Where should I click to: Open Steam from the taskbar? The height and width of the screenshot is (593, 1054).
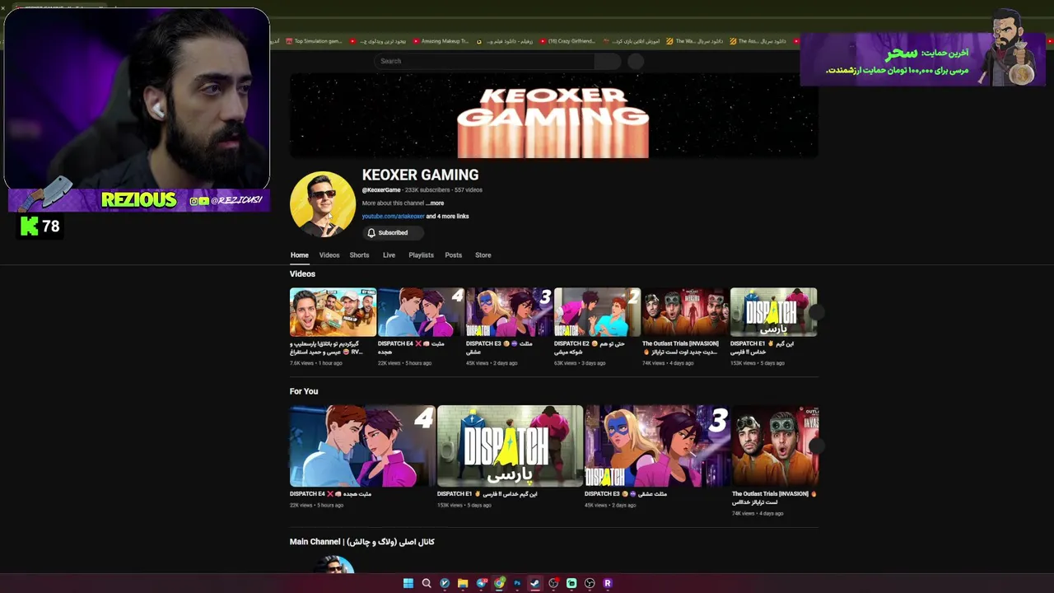535,583
